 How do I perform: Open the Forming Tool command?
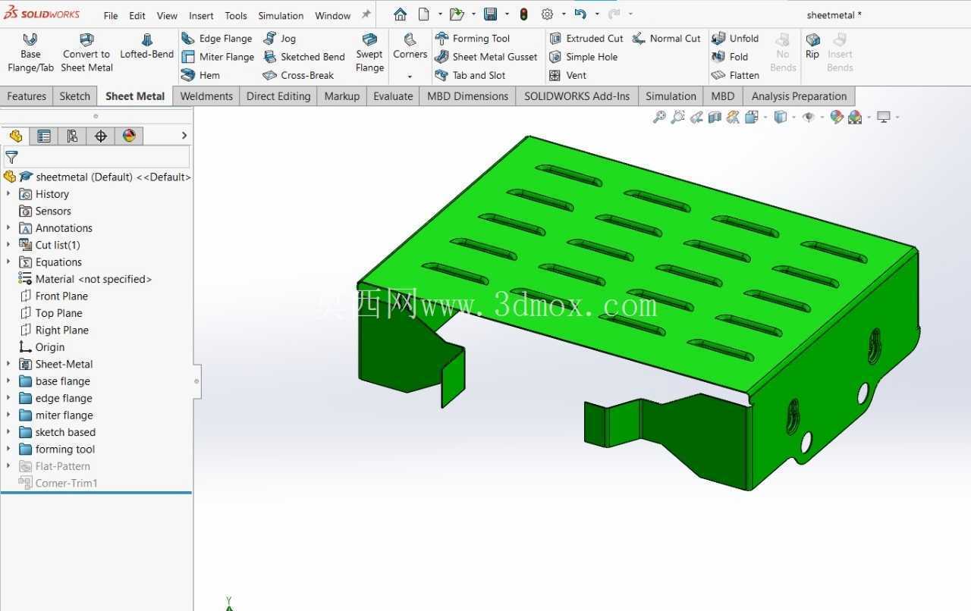coord(473,39)
